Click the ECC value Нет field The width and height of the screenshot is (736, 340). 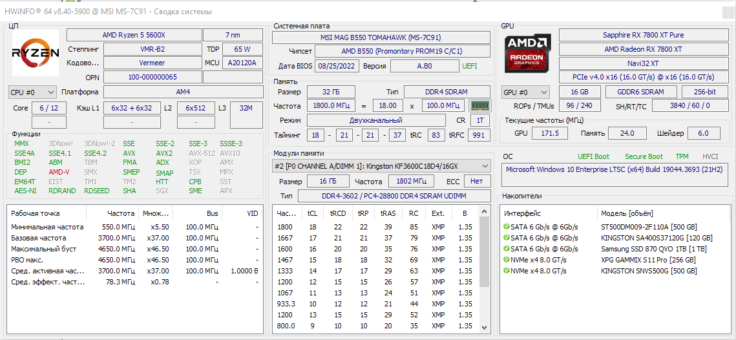[476, 181]
